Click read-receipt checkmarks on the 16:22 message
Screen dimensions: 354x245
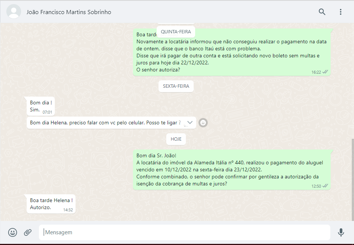click(325, 72)
